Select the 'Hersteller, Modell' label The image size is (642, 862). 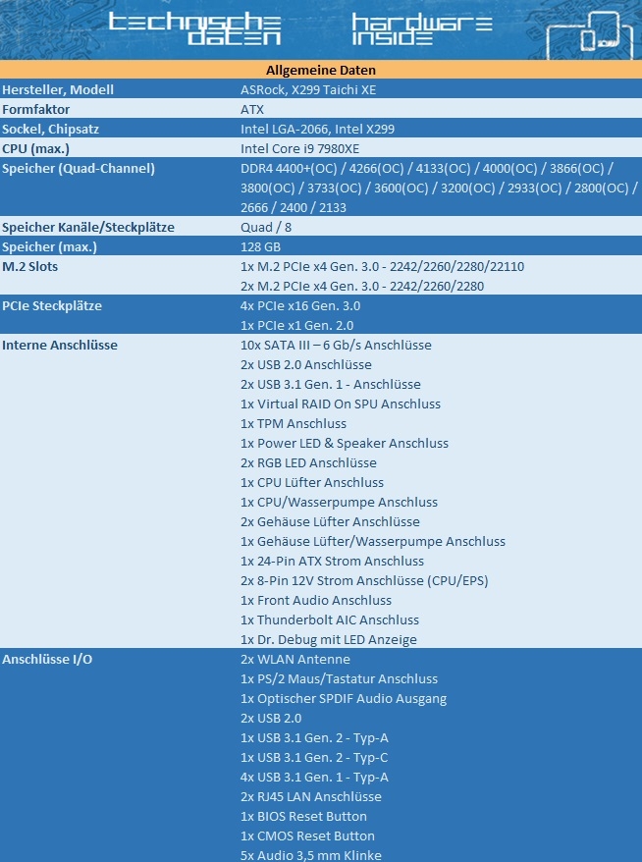pos(58,89)
